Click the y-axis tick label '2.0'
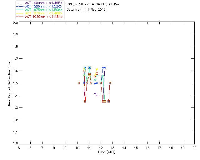This screenshot has height=160, width=200. coord(15,23)
